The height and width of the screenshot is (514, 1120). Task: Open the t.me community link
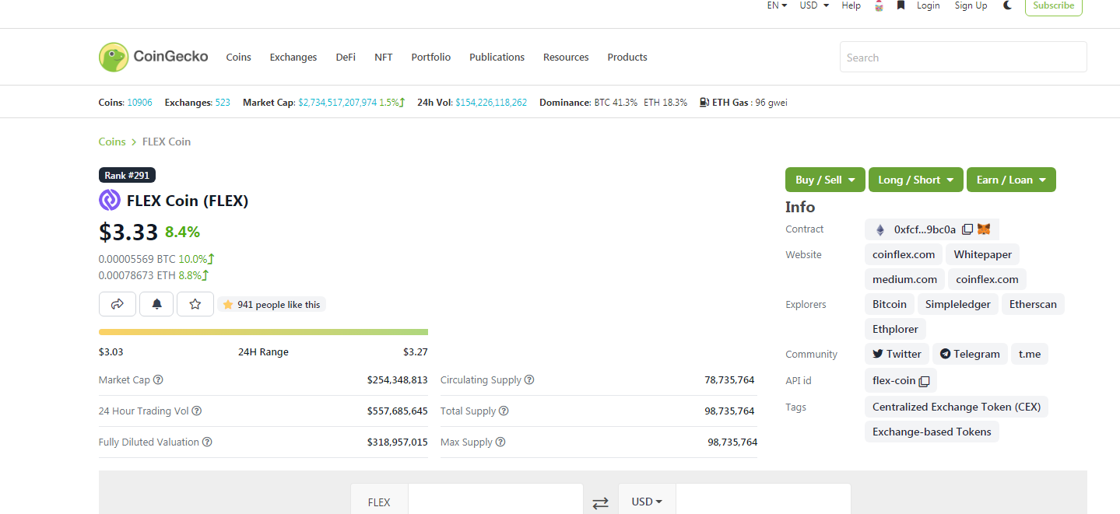(x=1030, y=354)
